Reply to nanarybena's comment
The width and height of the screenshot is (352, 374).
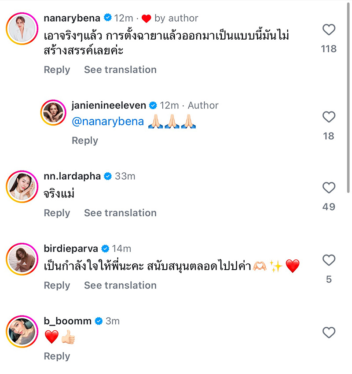[57, 70]
